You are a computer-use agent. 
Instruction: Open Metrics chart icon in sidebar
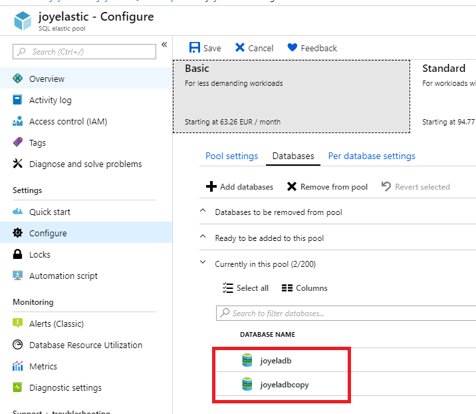click(x=18, y=366)
